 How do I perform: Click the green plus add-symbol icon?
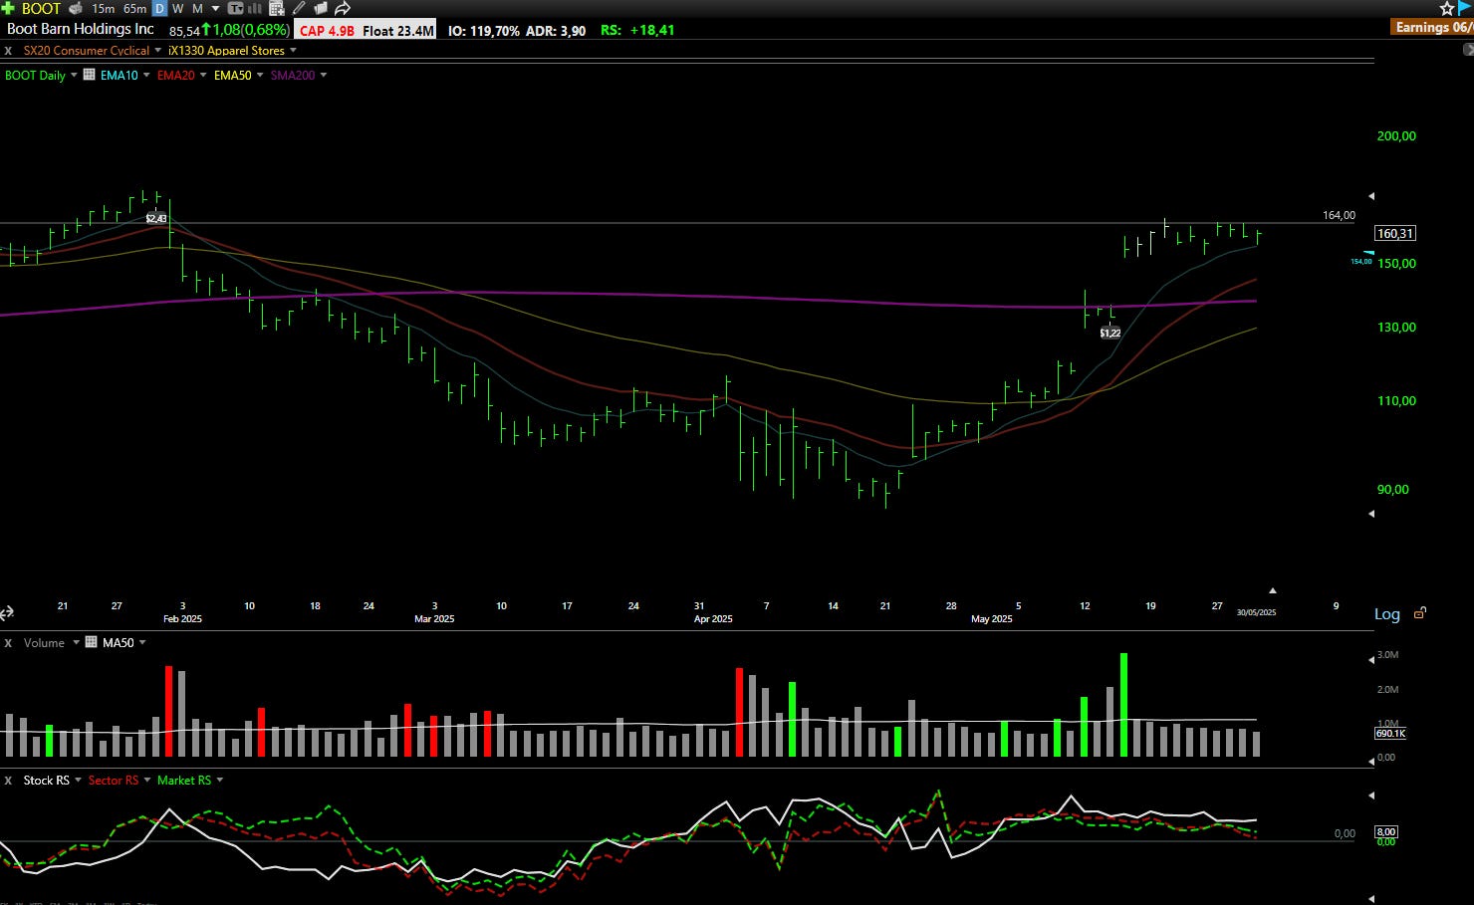[x=8, y=8]
